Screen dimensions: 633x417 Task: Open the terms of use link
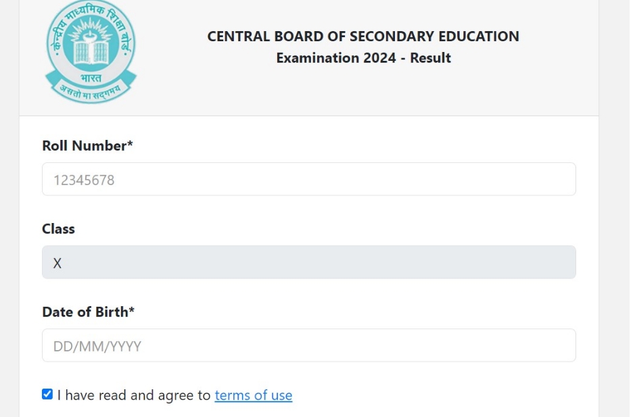254,395
